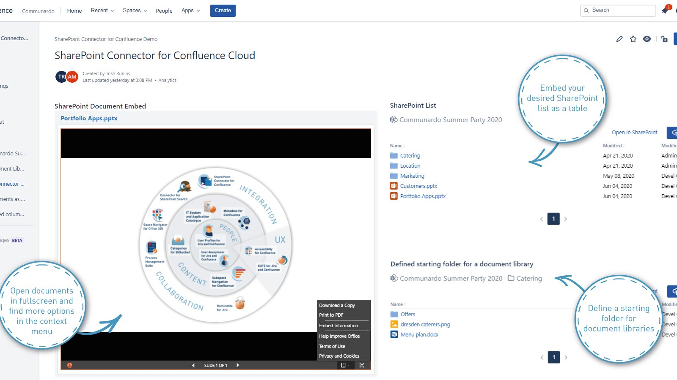Image resolution: width=677 pixels, height=380 pixels.
Task: Click the AM contributor avatar
Action: click(72, 77)
